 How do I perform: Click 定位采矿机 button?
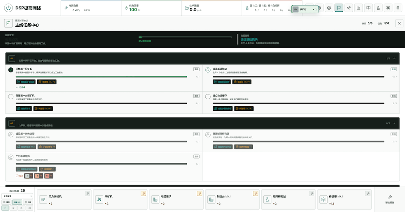click(x=24, y=109)
